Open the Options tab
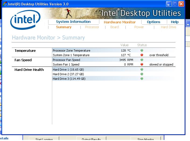190x141 pixels. [x=153, y=22]
